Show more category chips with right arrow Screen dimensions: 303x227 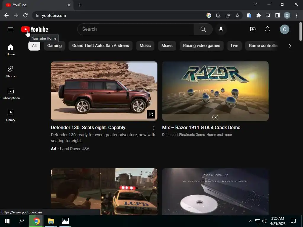(x=290, y=46)
